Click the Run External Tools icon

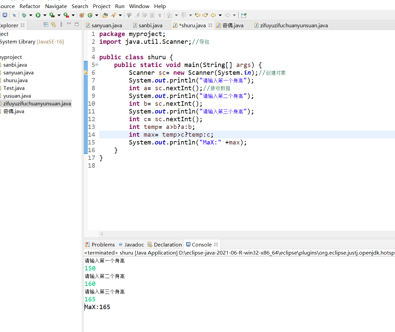[66, 15]
